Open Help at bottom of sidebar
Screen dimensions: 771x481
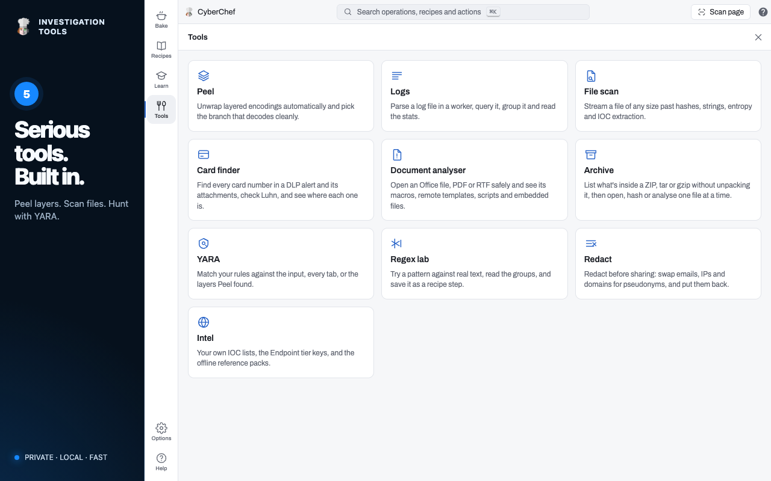click(x=161, y=462)
